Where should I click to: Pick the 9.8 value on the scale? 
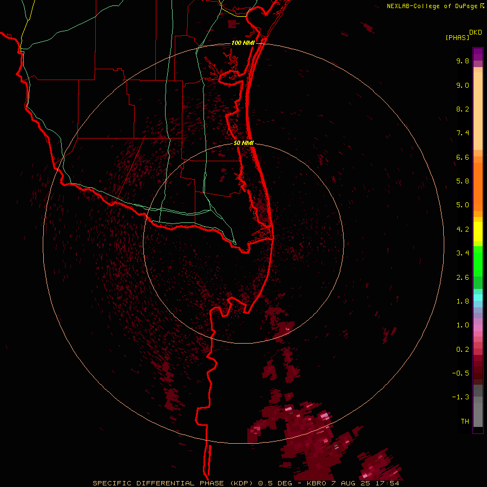tap(463, 61)
